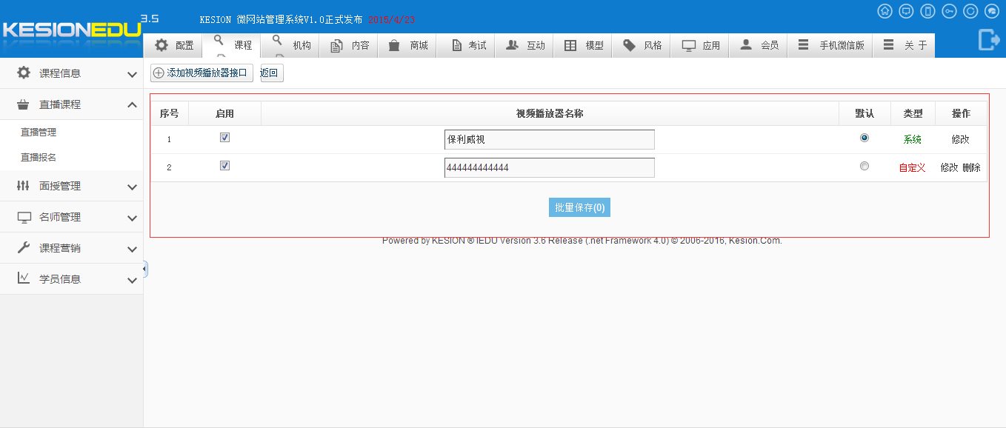Click the home icon in top header
Image resolution: width=1006 pixels, height=428 pixels.
885,11
